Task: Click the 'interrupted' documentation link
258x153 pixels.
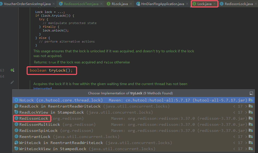Action: (x=42, y=89)
